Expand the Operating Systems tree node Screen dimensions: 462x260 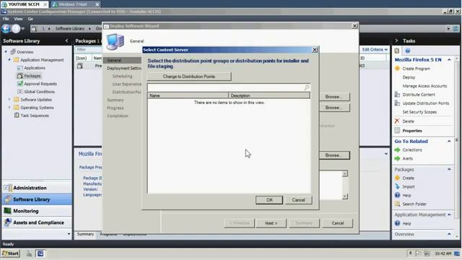(9, 108)
